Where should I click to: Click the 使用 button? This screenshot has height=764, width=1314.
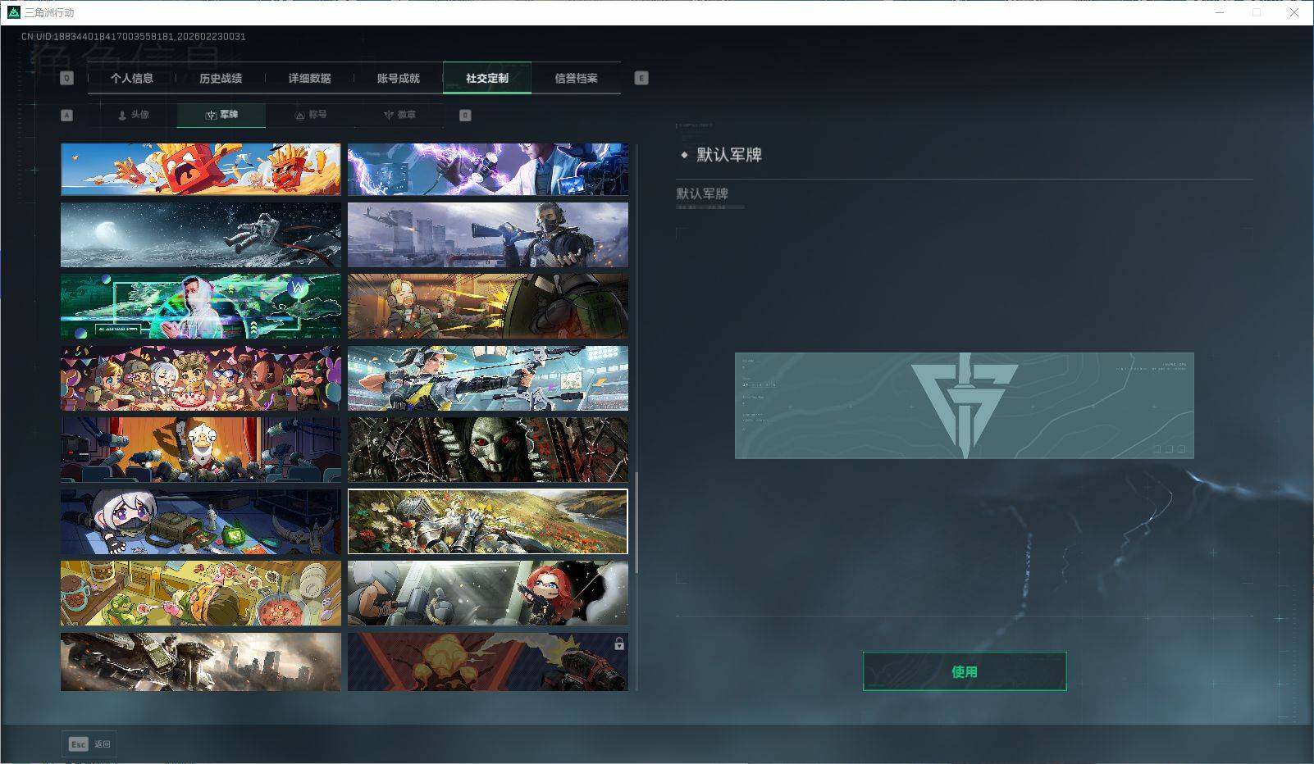coord(965,671)
